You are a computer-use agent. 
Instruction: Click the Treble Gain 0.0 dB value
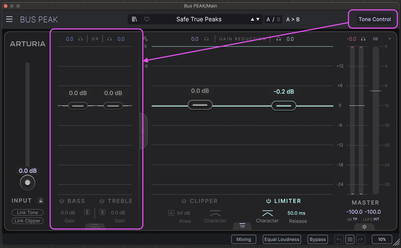point(118,213)
